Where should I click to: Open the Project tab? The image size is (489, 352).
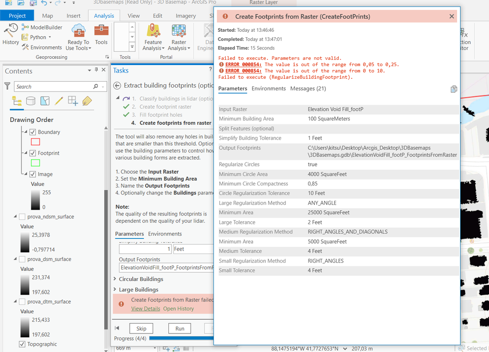(x=17, y=16)
